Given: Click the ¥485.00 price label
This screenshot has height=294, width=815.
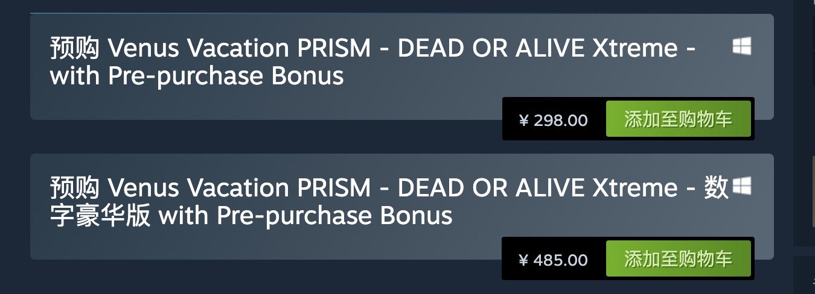Looking at the screenshot, I should coord(554,260).
